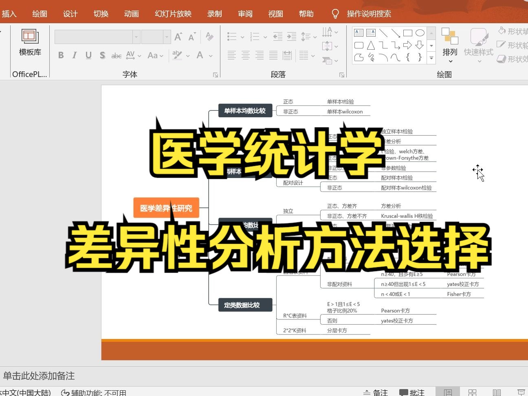Expand the bullets list dropdown
Screen dimensions: 528x396
click(x=242, y=37)
